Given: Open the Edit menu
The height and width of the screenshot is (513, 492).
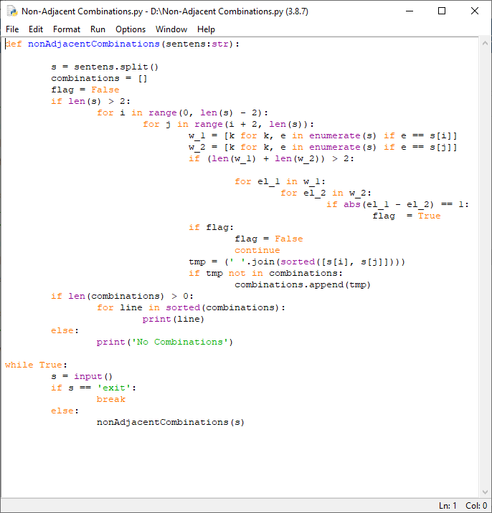Looking at the screenshot, I should point(36,29).
